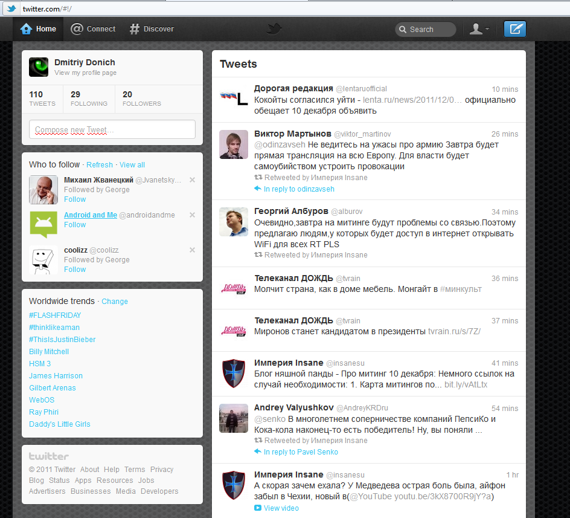Click the coolizz cartoon avatar
The image size is (570, 518).
click(43, 260)
